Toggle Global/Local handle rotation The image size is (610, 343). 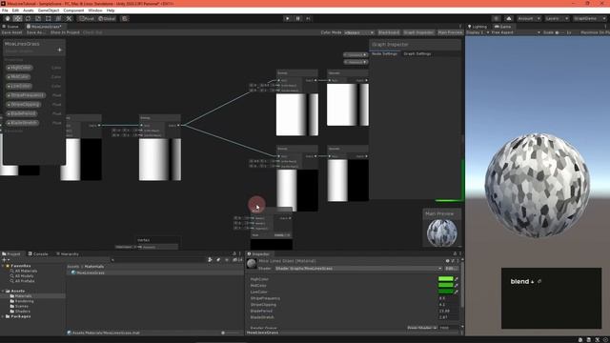107,18
